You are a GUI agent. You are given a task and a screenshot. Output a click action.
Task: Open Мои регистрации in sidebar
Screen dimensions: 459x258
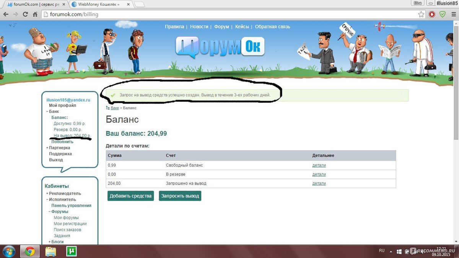[x=70, y=224]
